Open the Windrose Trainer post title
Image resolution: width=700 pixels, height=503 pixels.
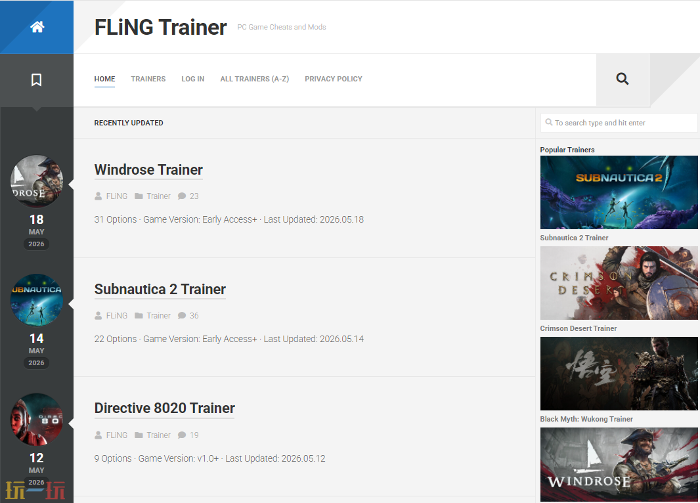tap(148, 170)
